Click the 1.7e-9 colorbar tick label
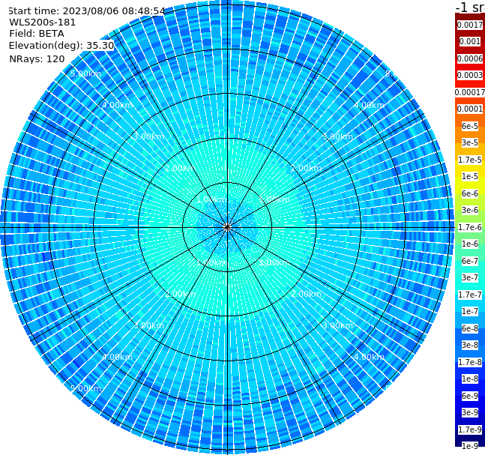Screen dimensions: 485x455 point(470,430)
